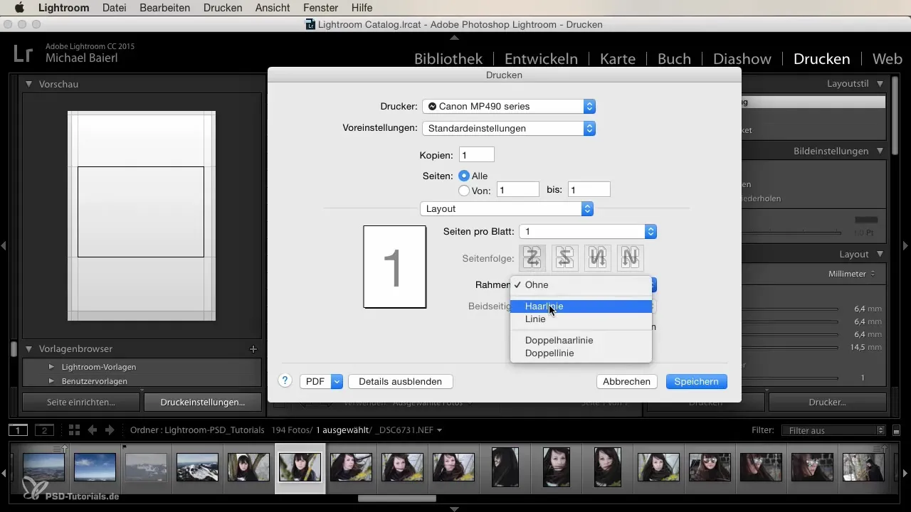Select the third Seitenfolge layout direction icon
Image resolution: width=911 pixels, height=512 pixels.
(598, 257)
